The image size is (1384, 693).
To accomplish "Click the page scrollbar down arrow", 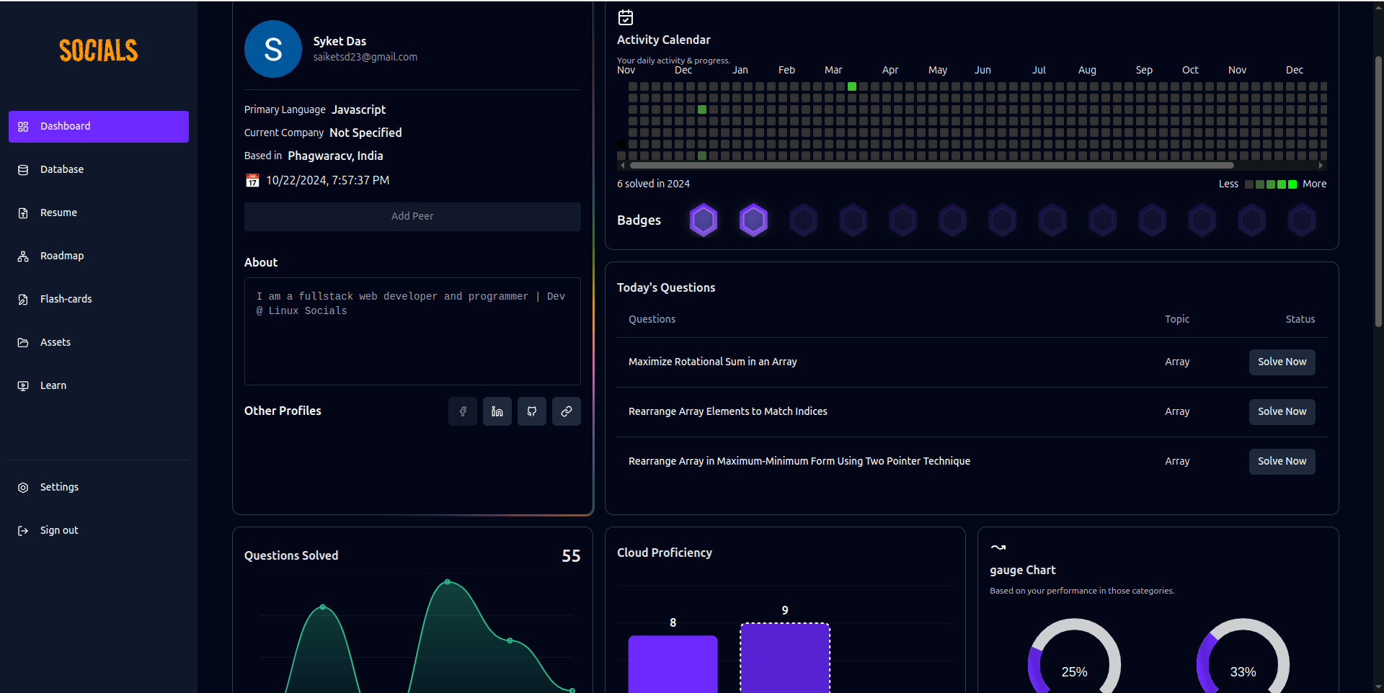I will tap(1378, 687).
